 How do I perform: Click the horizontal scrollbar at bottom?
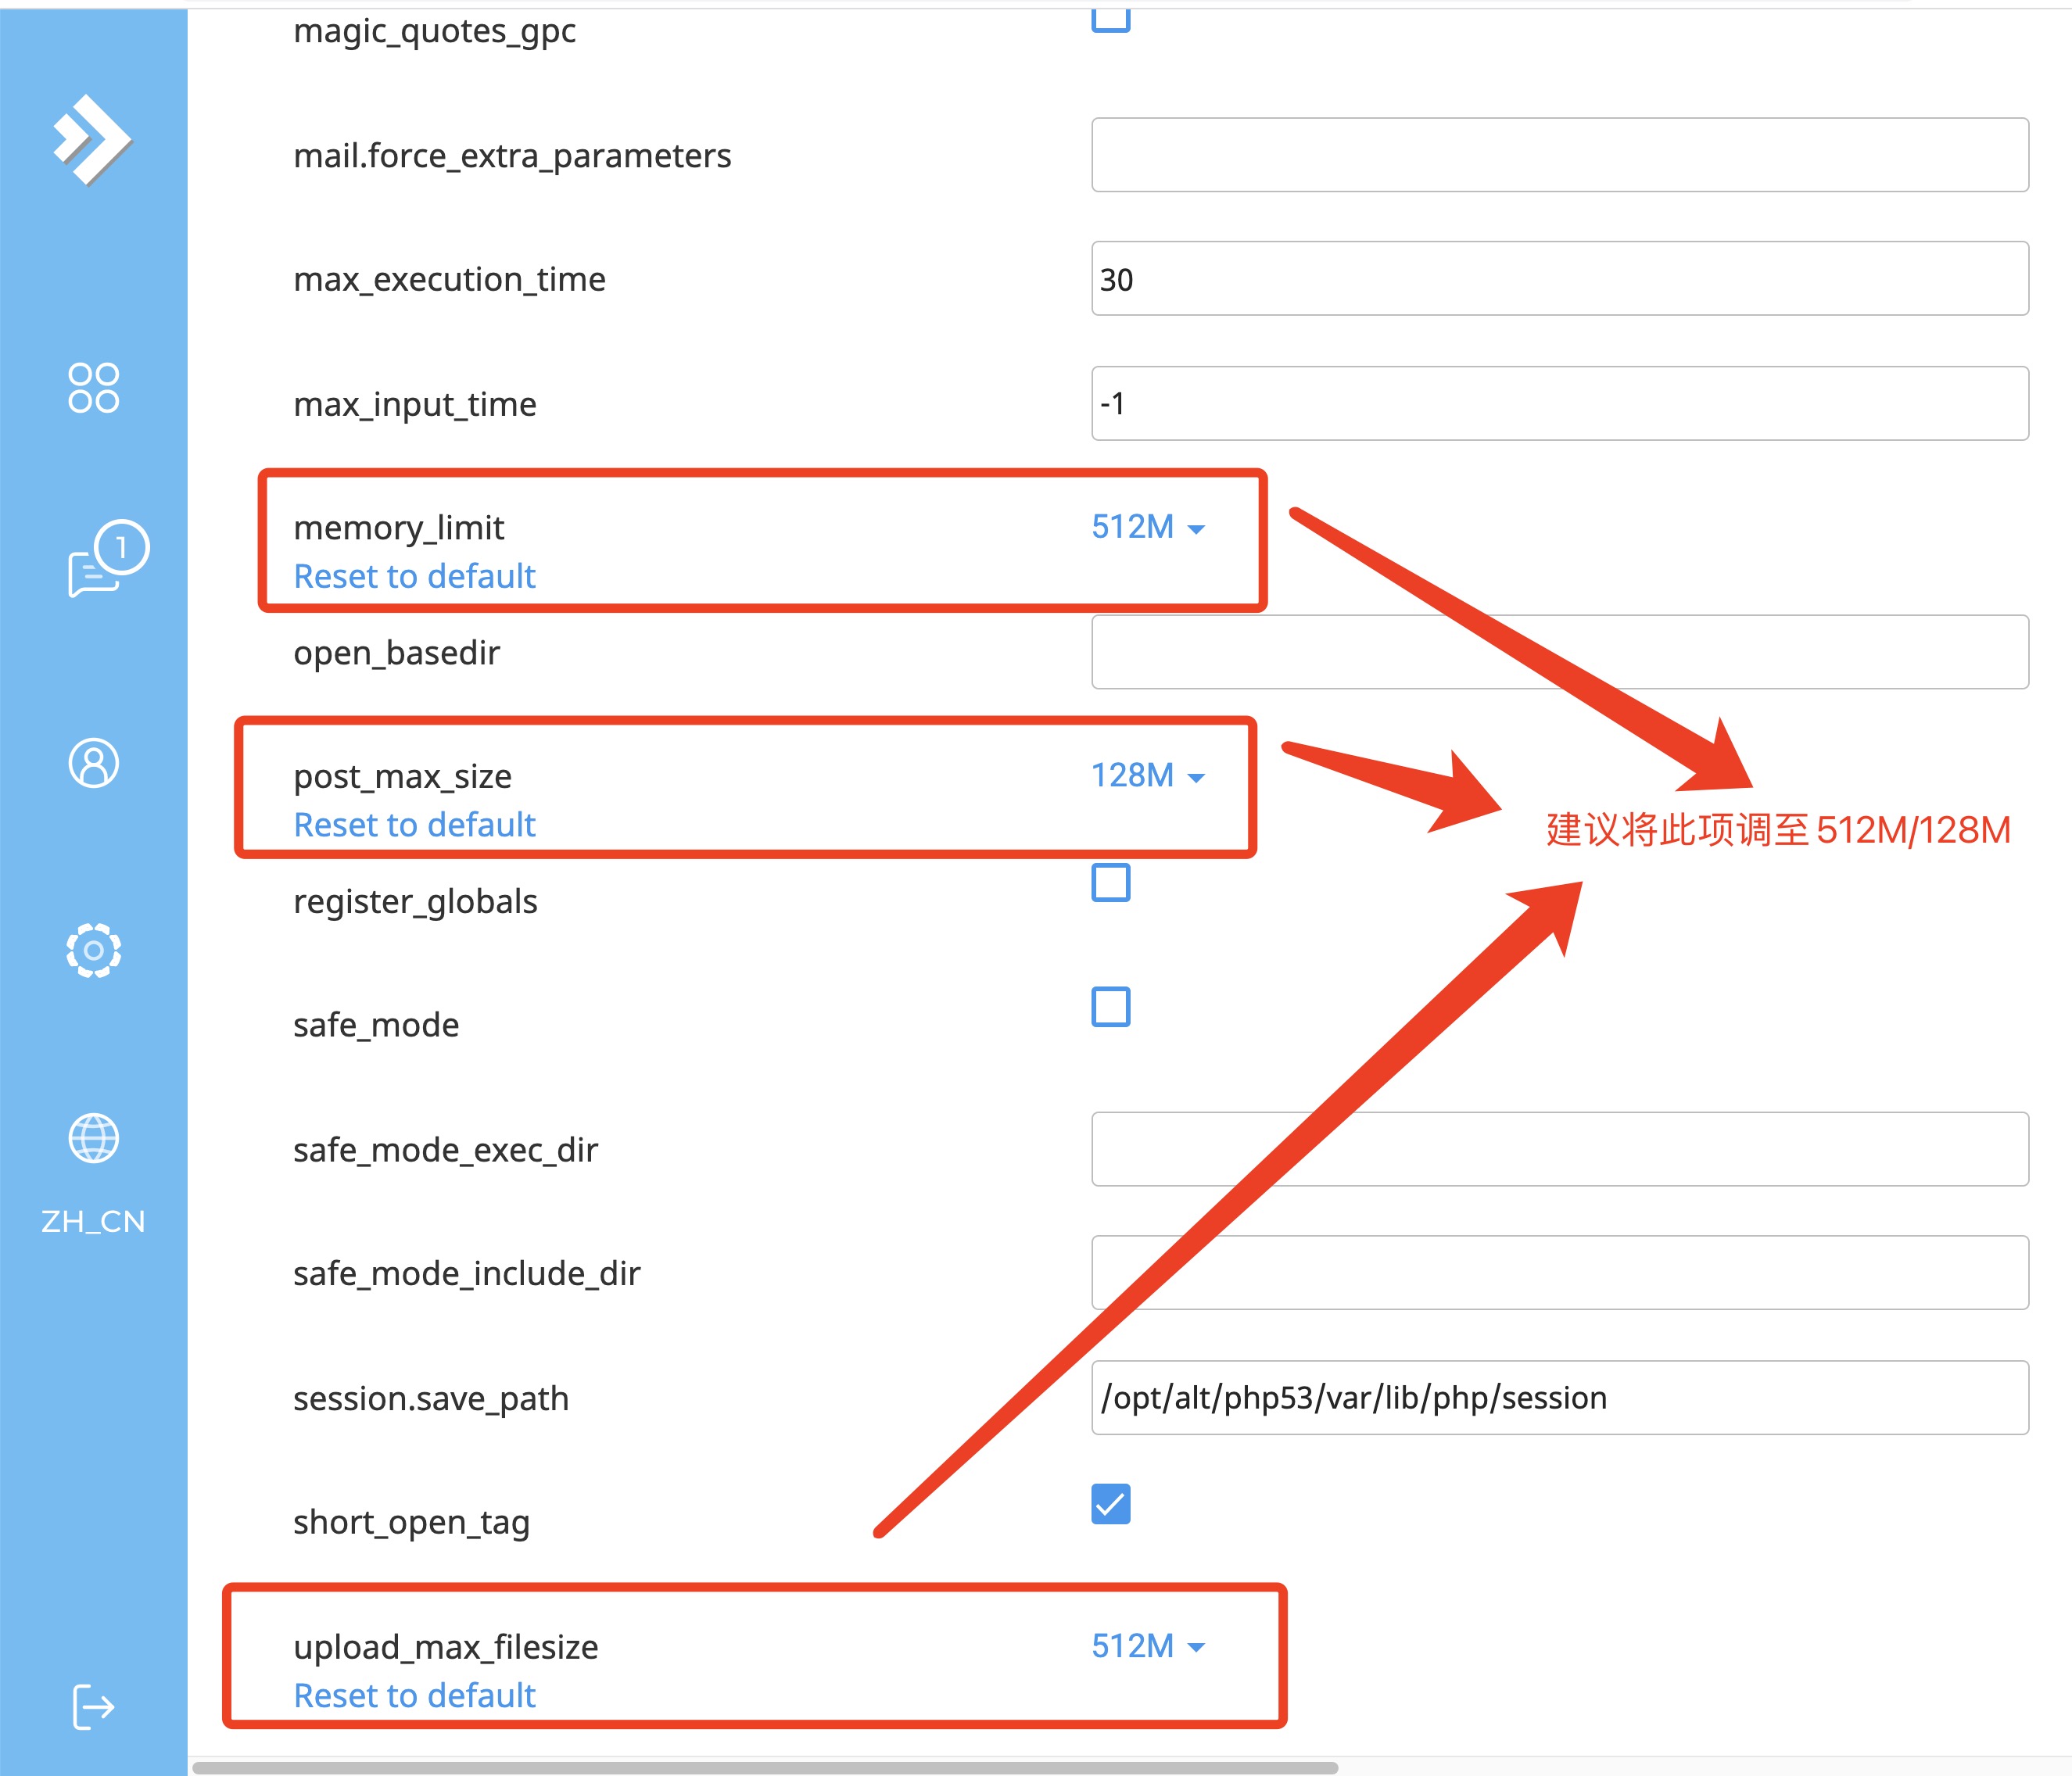point(765,1767)
